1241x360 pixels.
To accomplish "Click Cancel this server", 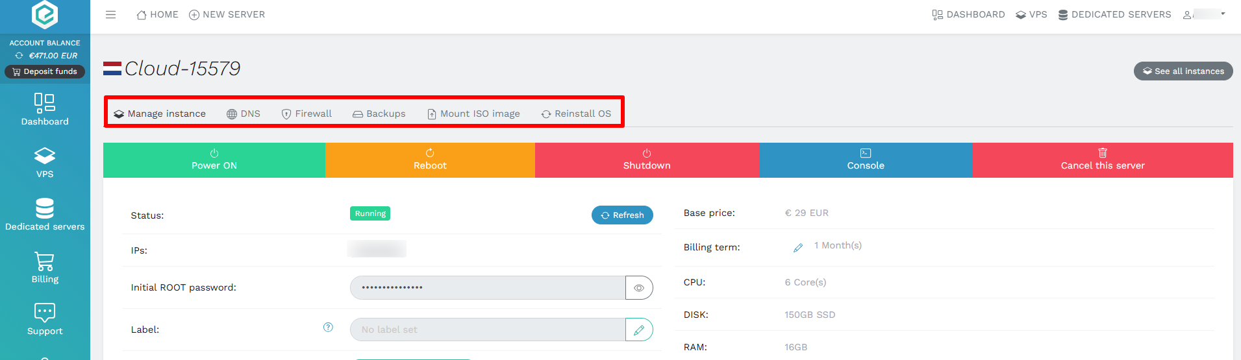I will [x=1103, y=160].
